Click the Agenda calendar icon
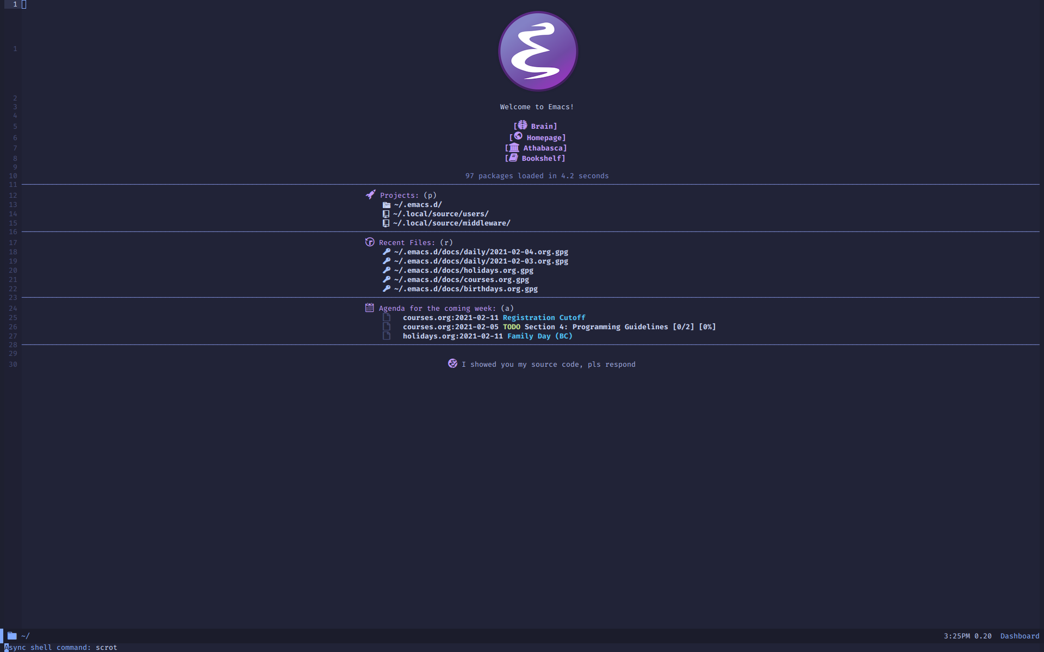This screenshot has height=652, width=1044. click(x=370, y=308)
